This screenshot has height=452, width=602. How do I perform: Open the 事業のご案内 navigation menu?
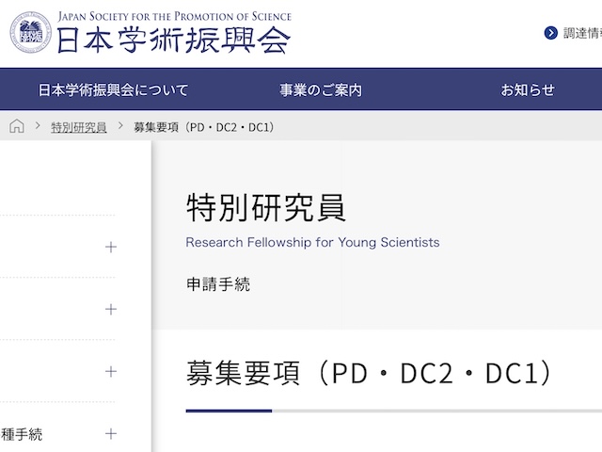click(321, 90)
